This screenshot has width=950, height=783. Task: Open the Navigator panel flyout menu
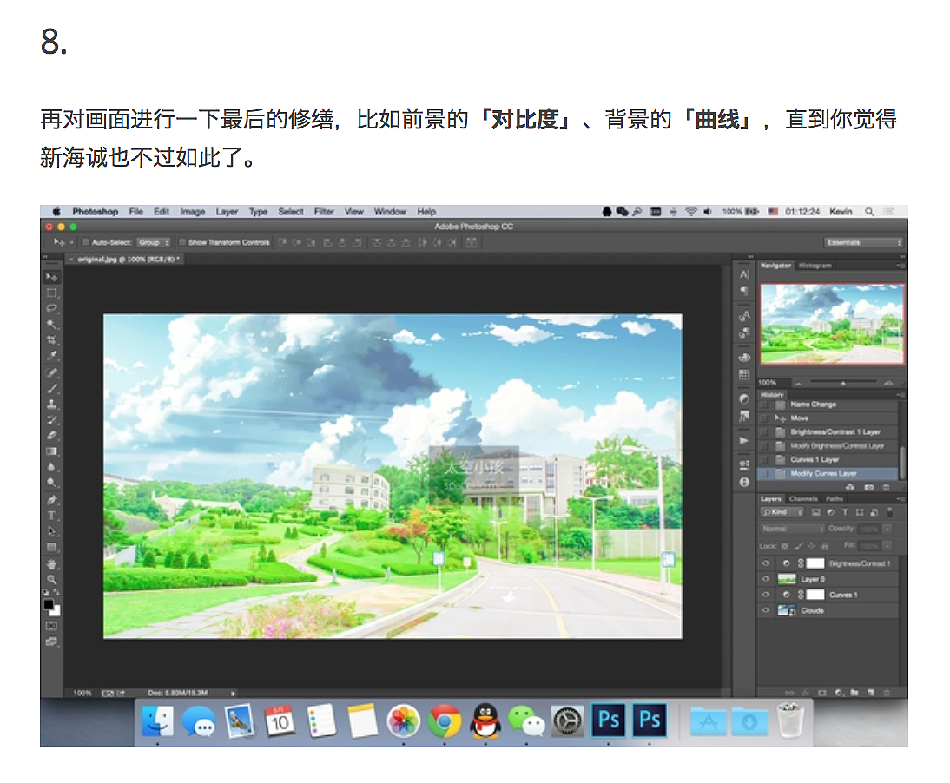click(901, 266)
